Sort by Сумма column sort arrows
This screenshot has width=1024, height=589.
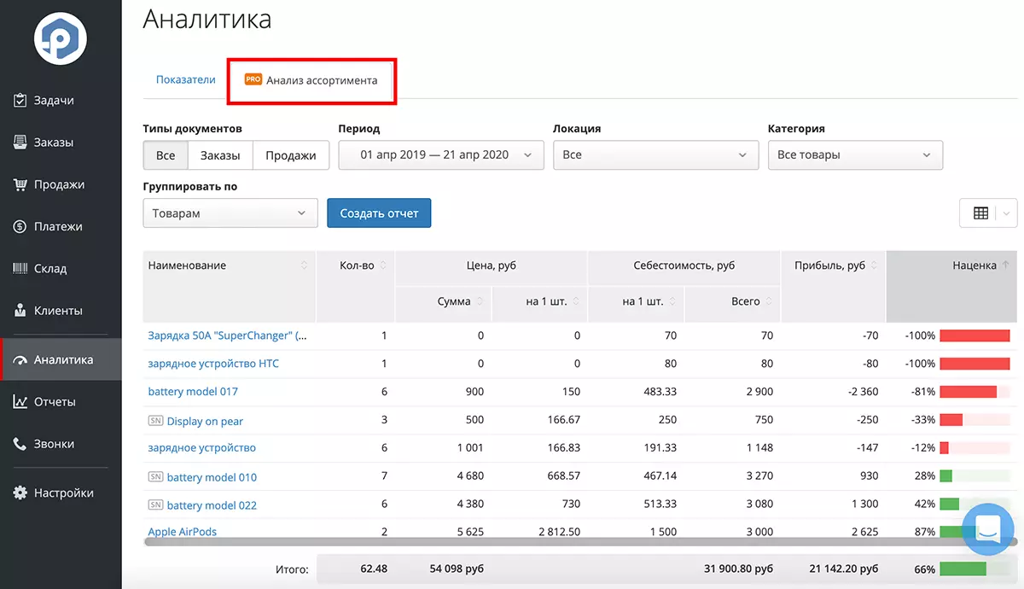coord(480,301)
